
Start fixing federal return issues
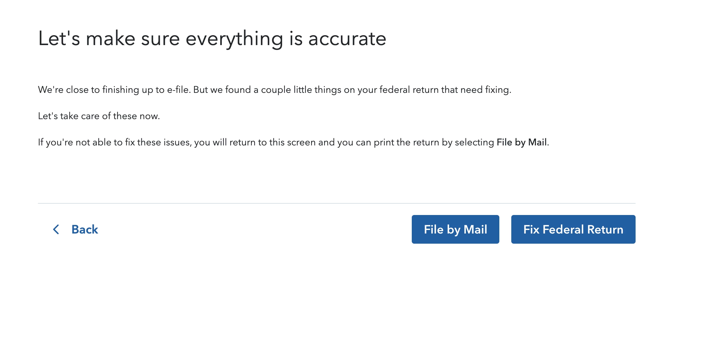573,229
